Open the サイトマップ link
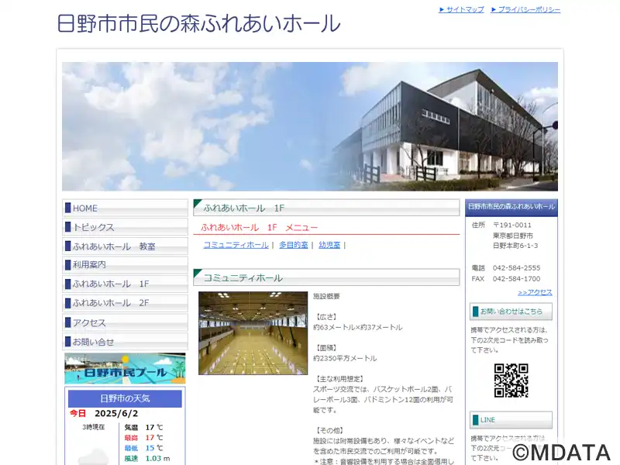 (x=461, y=9)
